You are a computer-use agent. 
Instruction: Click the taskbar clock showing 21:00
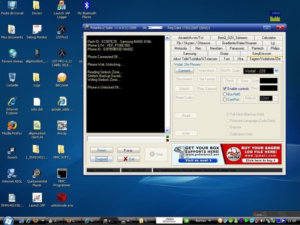(292, 221)
